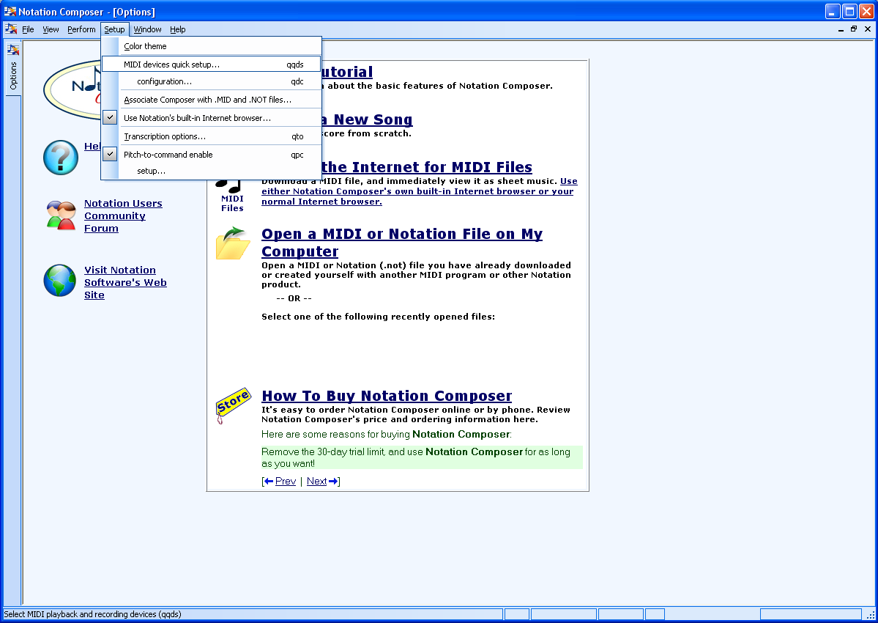Viewport: 878px width, 623px height.
Task: Click the open folder icon
Action: 232,243
